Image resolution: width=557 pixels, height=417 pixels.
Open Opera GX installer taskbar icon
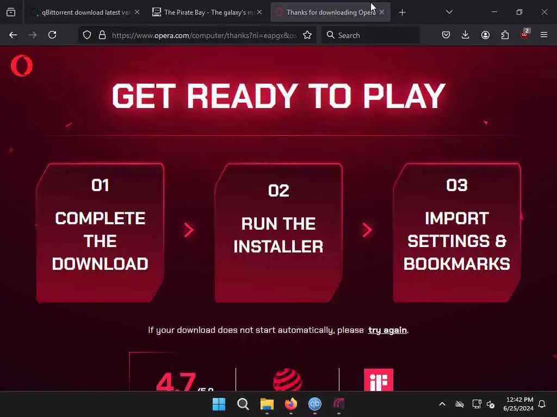tap(339, 404)
